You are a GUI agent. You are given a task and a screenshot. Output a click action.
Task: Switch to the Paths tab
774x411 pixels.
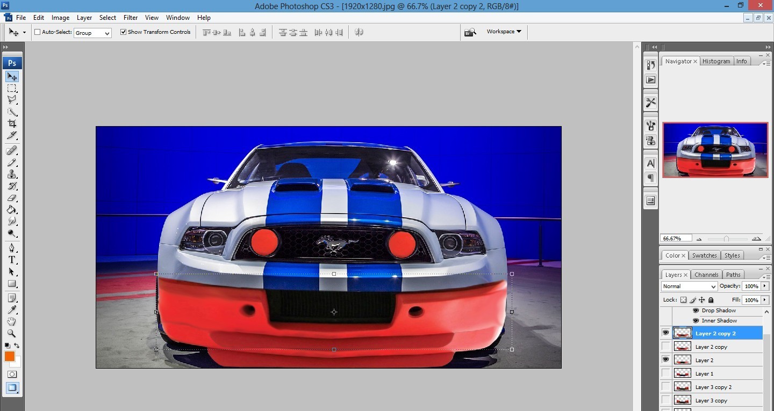coord(733,275)
